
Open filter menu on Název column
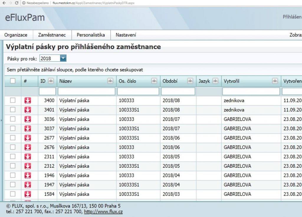pos(110,81)
